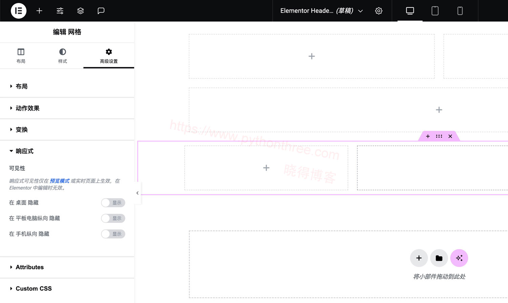Collapse the 响应式 section
Screen dimensions: 508x303
pyautogui.click(x=67, y=151)
